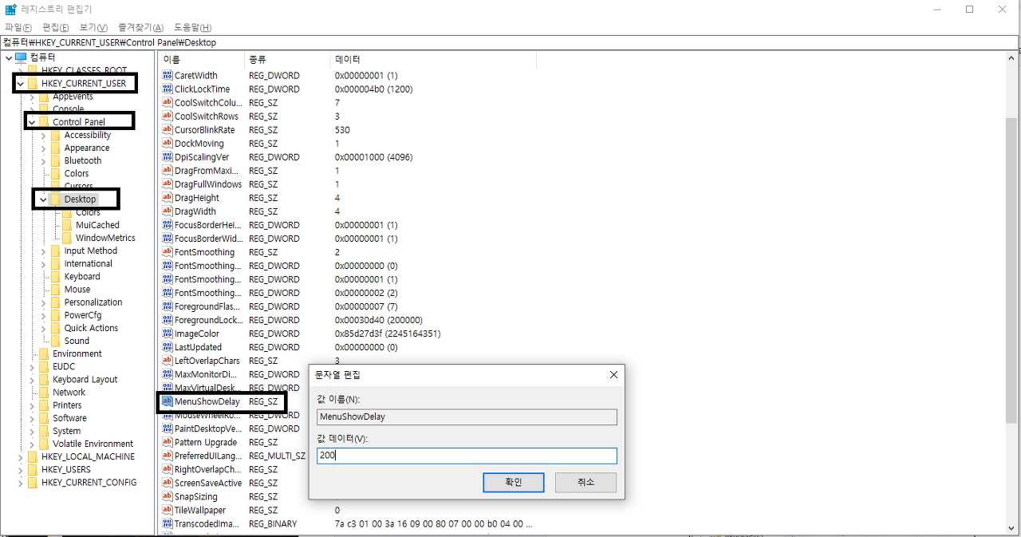Viewport: 1021px width, 537px height.
Task: Confirm the edit with 확인 button
Action: click(x=514, y=482)
